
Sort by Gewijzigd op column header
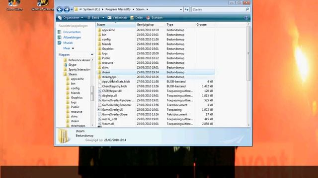[x=150, y=24]
